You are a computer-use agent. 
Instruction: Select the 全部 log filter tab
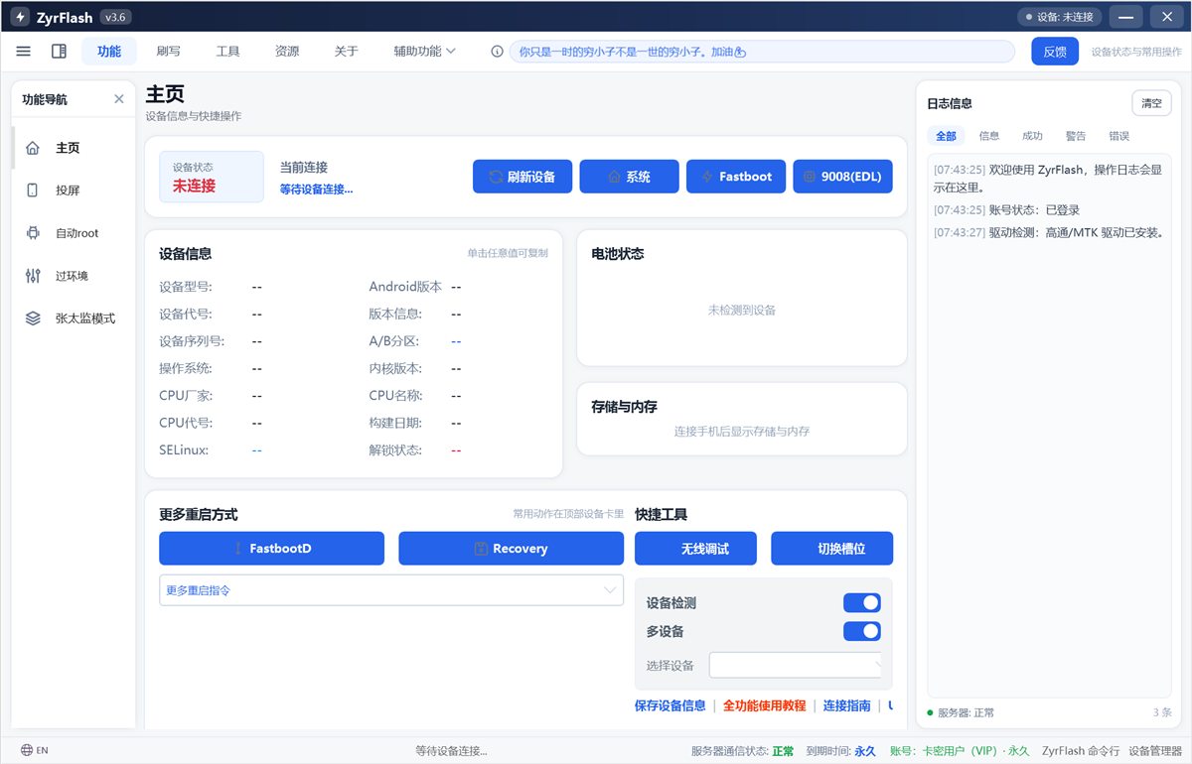(946, 136)
